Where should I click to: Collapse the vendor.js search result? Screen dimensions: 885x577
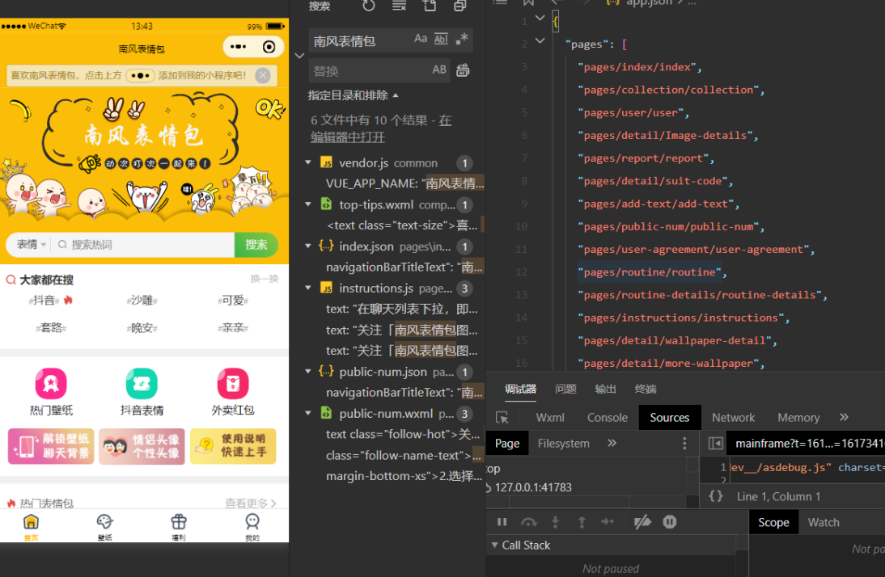pos(308,162)
